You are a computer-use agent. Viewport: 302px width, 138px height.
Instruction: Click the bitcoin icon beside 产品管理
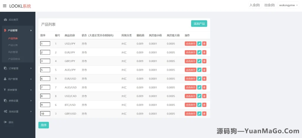tap(5, 30)
